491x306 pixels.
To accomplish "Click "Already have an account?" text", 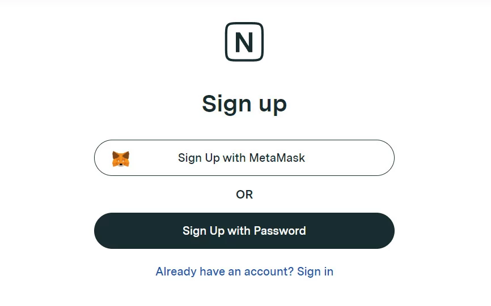I will (x=225, y=271).
